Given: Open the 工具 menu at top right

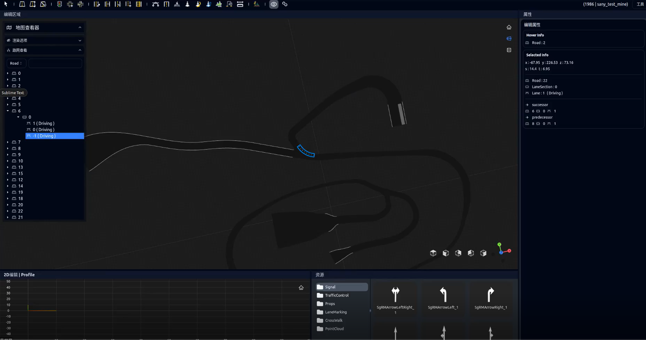Looking at the screenshot, I should pos(640,4).
